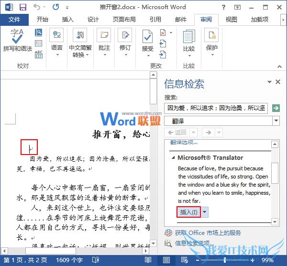Switch to Read Mode view

pos(148,260)
